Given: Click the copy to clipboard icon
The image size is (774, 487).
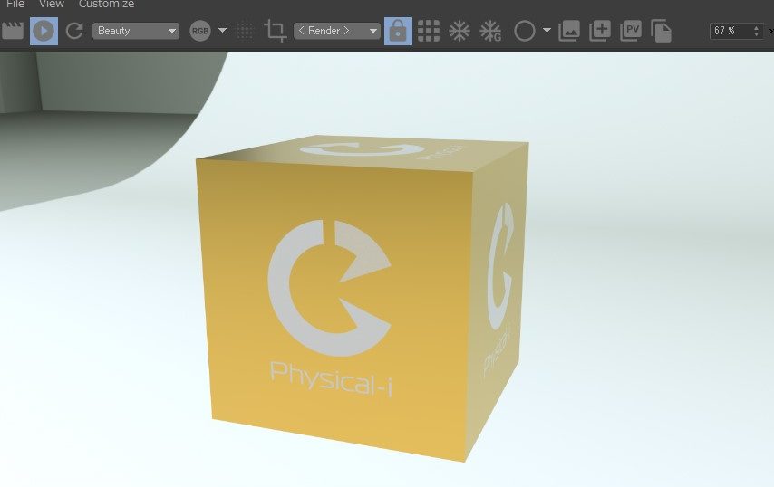Looking at the screenshot, I should [661, 31].
